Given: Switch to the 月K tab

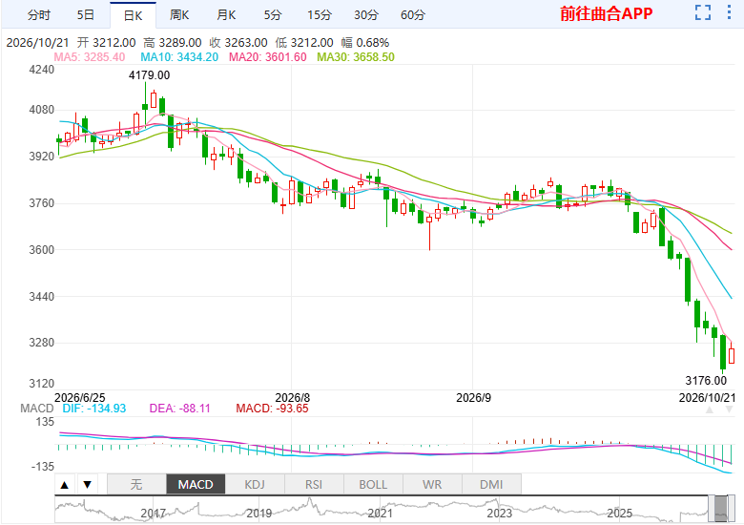Looking at the screenshot, I should 226,15.
